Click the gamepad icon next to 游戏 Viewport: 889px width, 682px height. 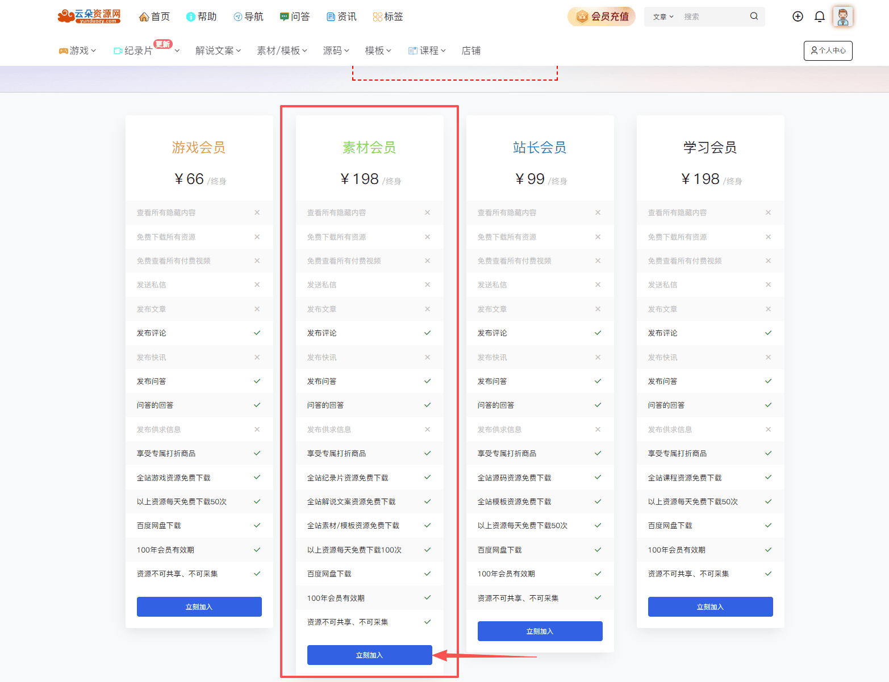click(64, 50)
